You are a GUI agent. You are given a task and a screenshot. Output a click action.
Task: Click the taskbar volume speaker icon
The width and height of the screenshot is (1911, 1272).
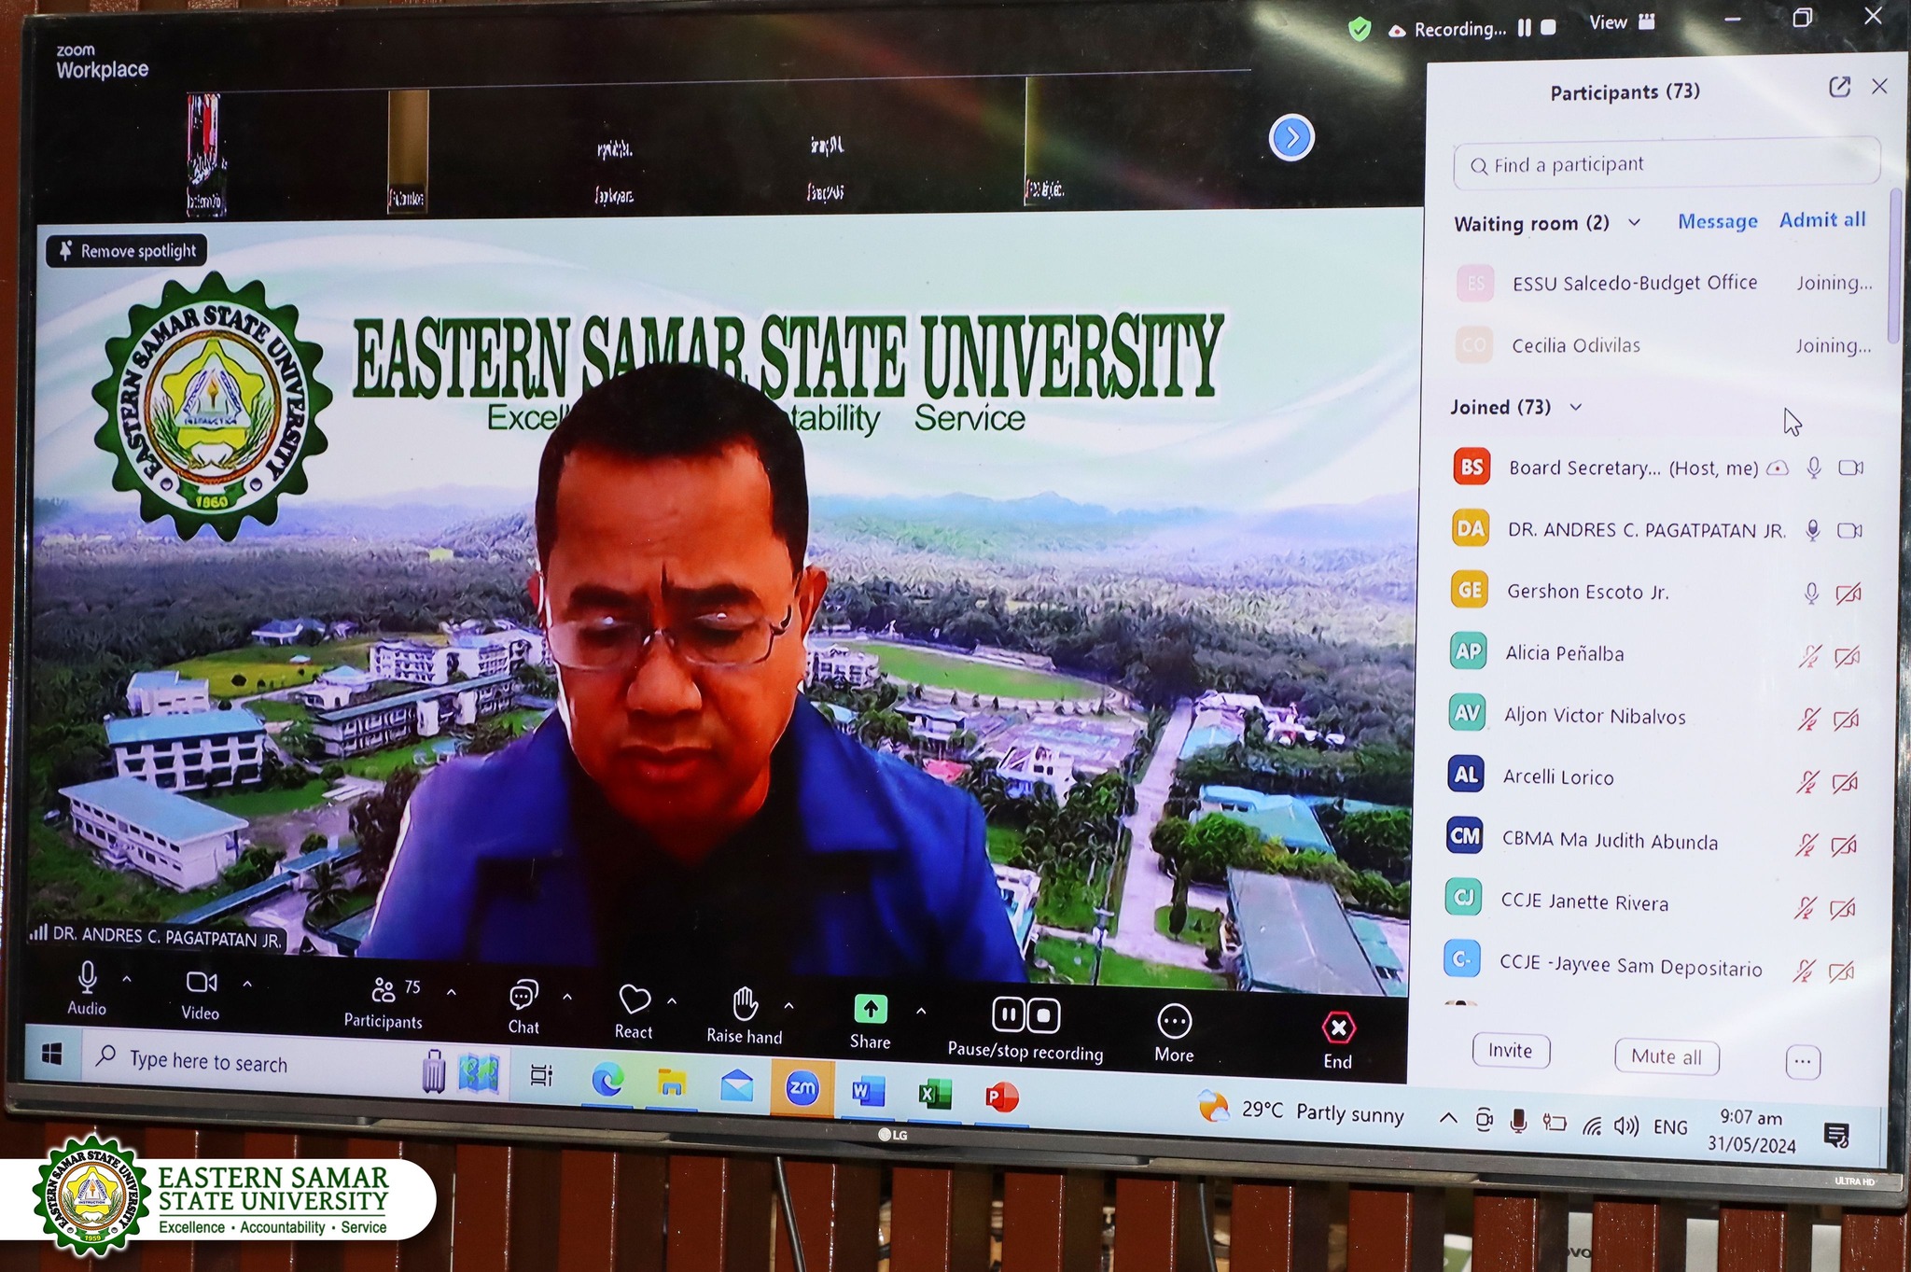coord(1626,1126)
